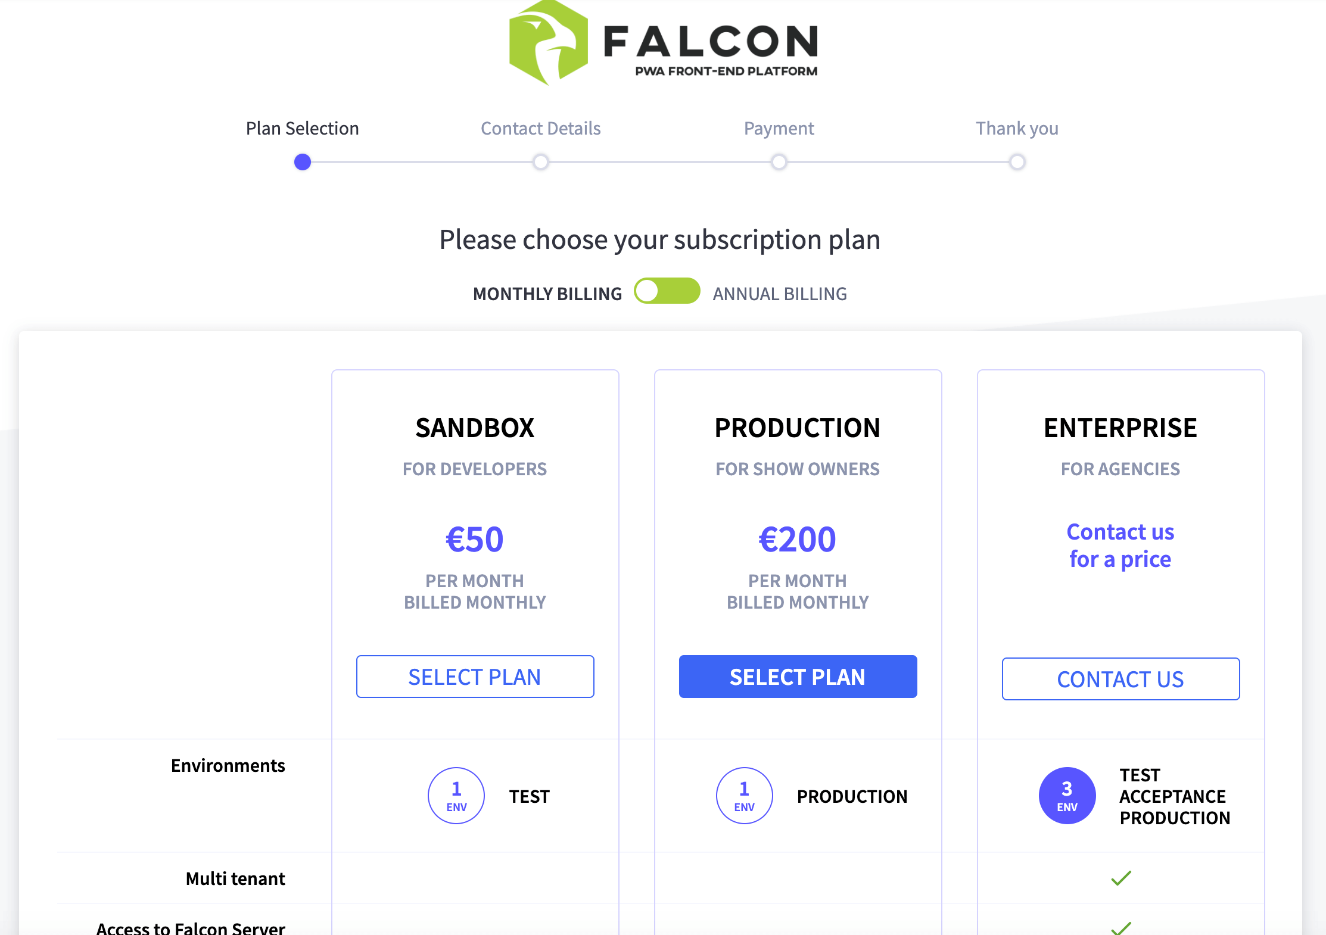
Task: Click the Sandbox plan environment badge icon
Action: click(455, 796)
